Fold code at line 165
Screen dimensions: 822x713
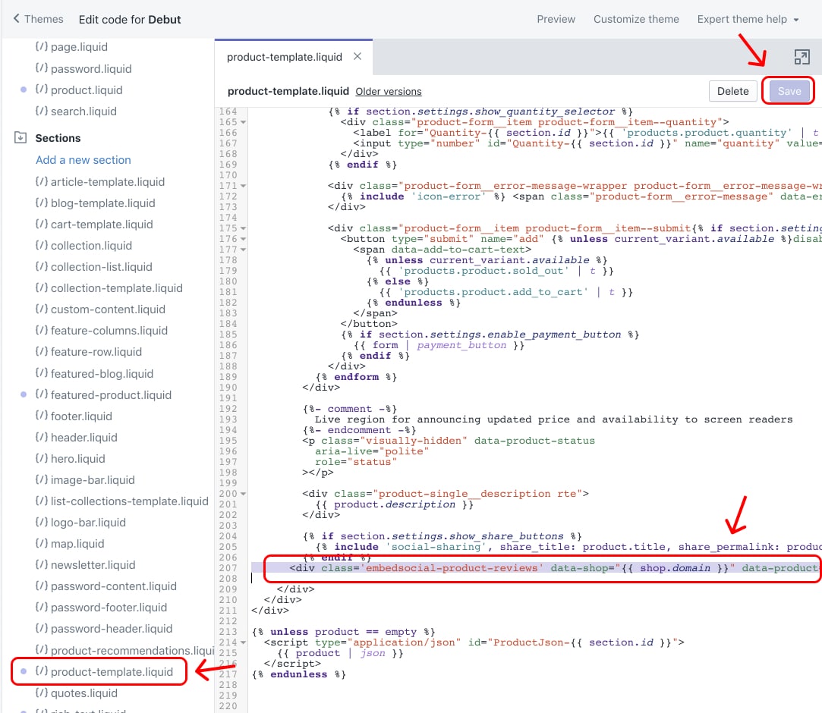(x=243, y=122)
